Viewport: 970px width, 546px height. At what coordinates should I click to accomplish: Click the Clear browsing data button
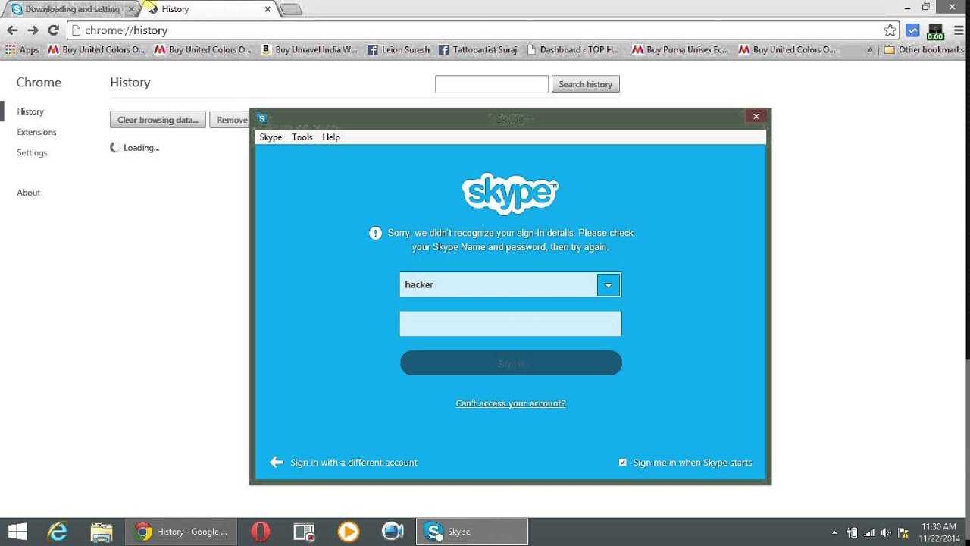point(158,120)
